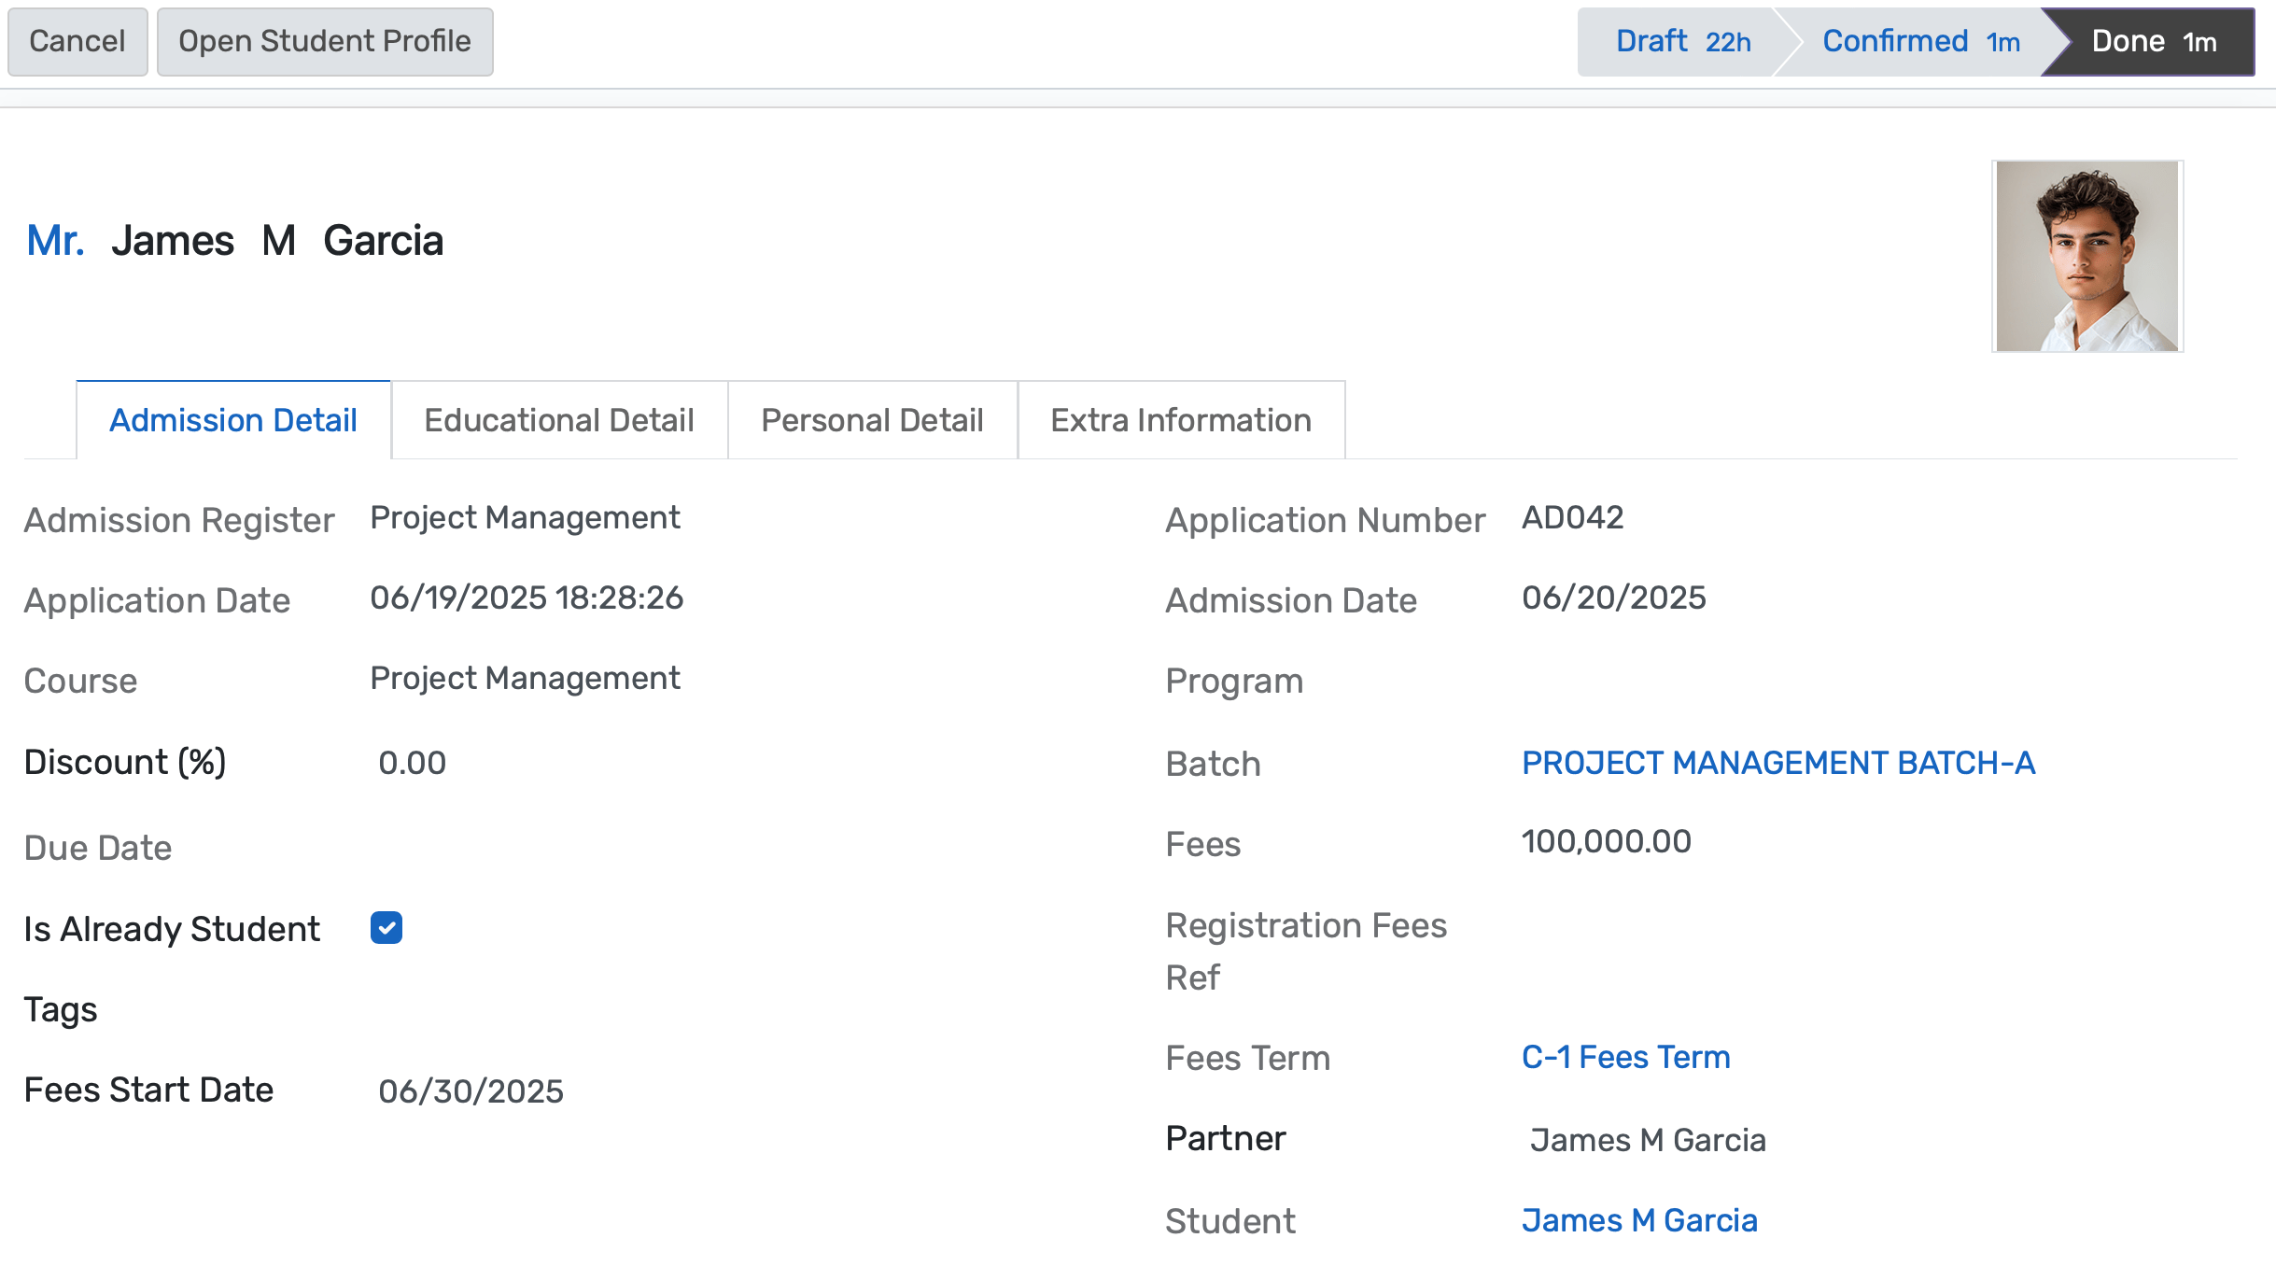Open the Personal Detail tab

[x=872, y=420]
